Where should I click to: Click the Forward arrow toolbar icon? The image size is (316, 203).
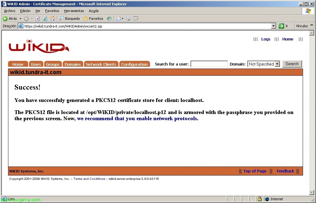pos(26,19)
